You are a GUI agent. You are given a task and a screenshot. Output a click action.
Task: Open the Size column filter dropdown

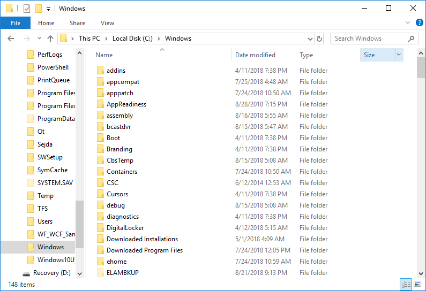pyautogui.click(x=399, y=55)
